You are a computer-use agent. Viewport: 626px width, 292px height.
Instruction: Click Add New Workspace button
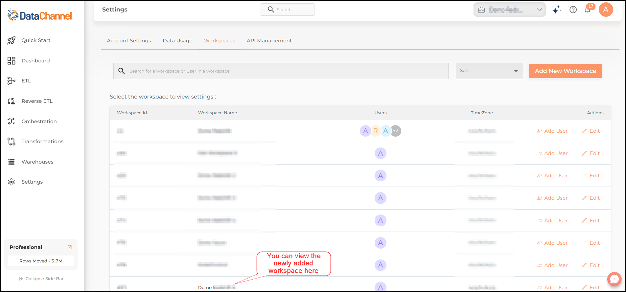coord(565,71)
